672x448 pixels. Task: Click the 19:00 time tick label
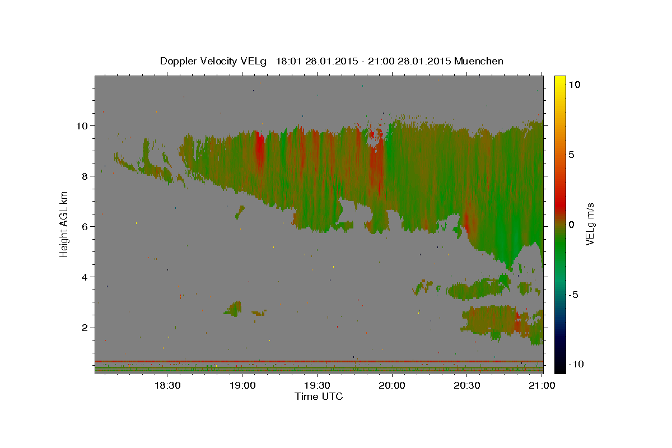click(242, 386)
